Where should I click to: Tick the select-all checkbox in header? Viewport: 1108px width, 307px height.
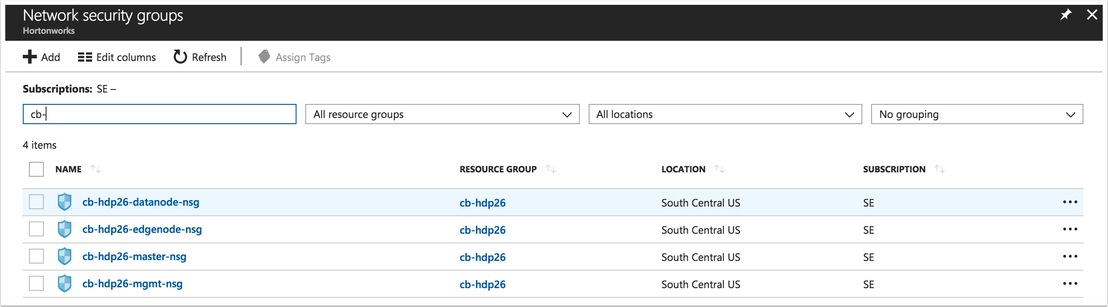(x=36, y=169)
